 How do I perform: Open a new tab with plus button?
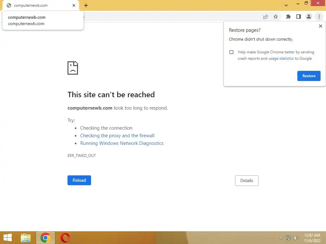tap(86, 5)
